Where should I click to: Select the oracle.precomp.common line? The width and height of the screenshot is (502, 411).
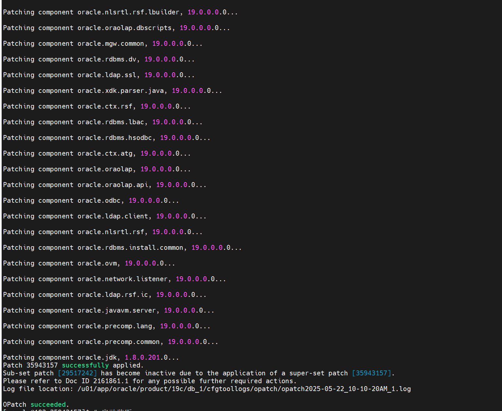coord(110,342)
